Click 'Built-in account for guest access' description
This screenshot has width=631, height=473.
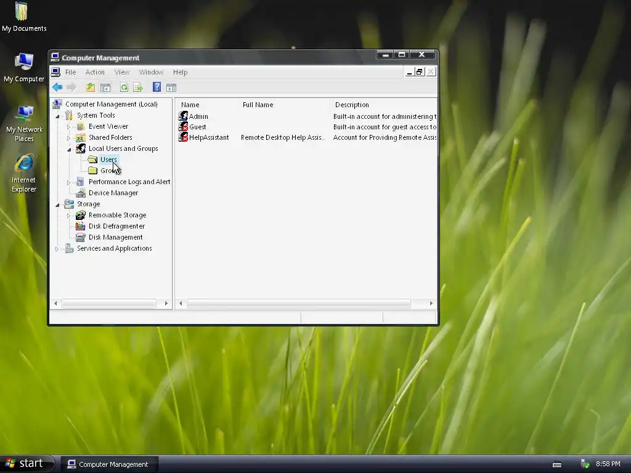click(x=385, y=127)
